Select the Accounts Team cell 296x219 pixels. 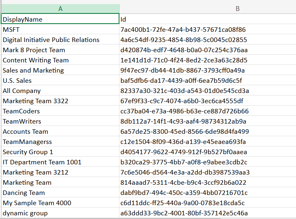60,131
